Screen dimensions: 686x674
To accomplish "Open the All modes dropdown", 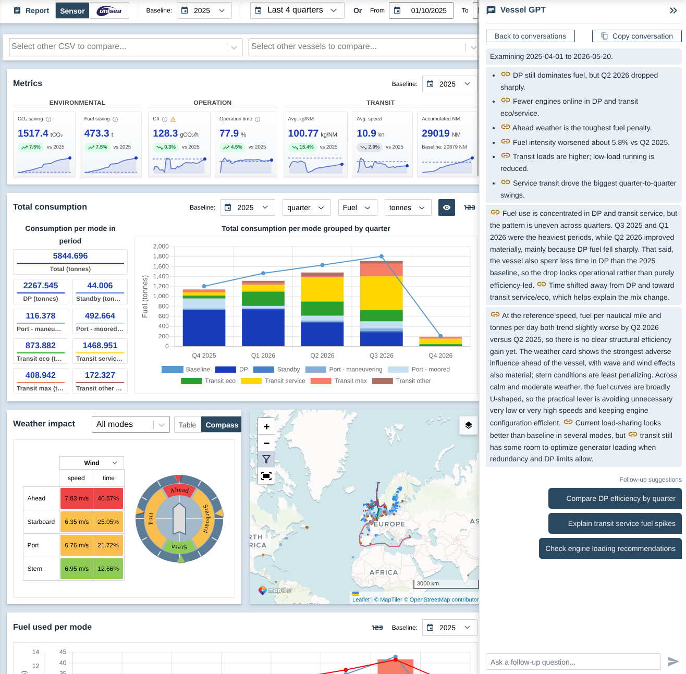I will [x=131, y=424].
